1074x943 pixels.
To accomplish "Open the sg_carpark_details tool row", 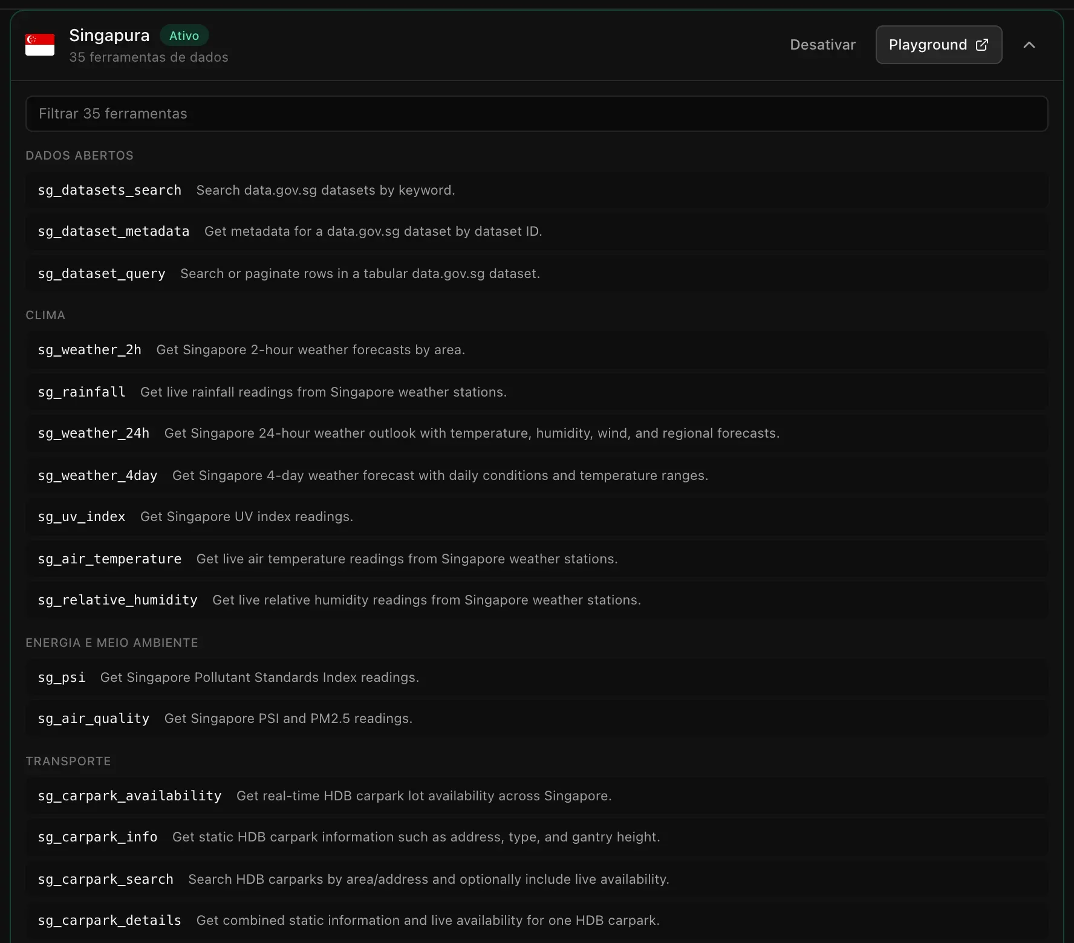I will (536, 921).
